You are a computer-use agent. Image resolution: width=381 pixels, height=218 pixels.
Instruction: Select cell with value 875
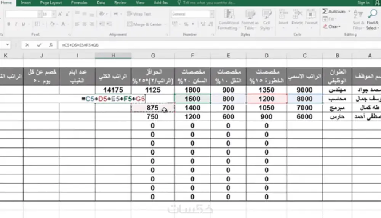153,108
